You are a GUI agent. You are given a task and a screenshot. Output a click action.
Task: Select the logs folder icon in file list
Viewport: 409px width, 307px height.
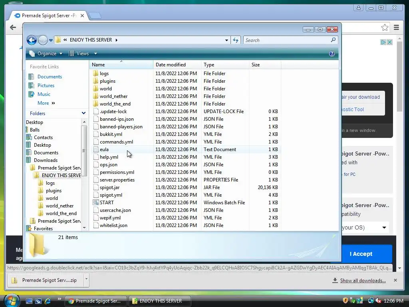(x=96, y=74)
